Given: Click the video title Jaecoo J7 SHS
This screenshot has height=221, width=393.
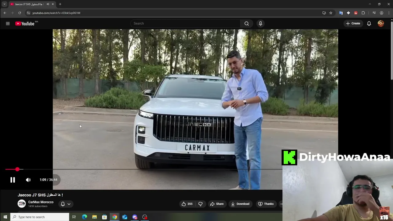Looking at the screenshot, I should click(x=40, y=195).
